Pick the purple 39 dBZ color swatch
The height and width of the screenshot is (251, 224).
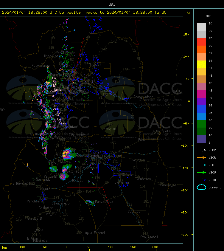point(201,101)
